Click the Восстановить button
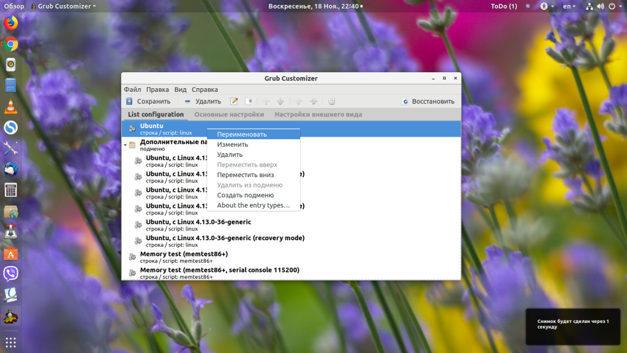The width and height of the screenshot is (627, 353). (428, 101)
